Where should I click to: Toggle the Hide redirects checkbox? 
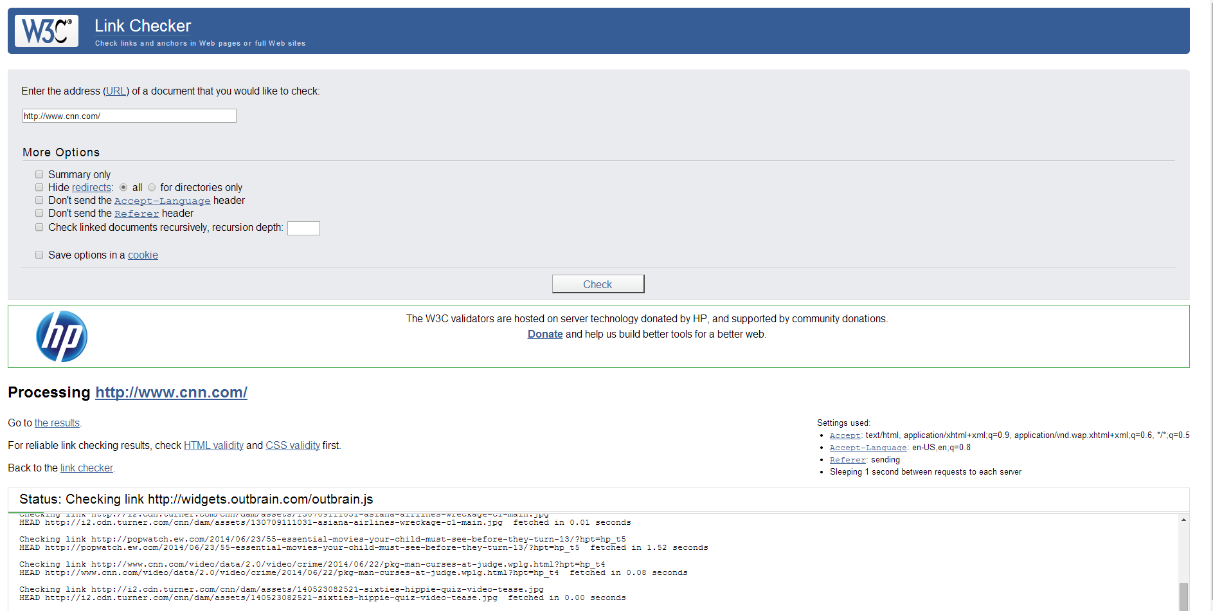point(39,187)
